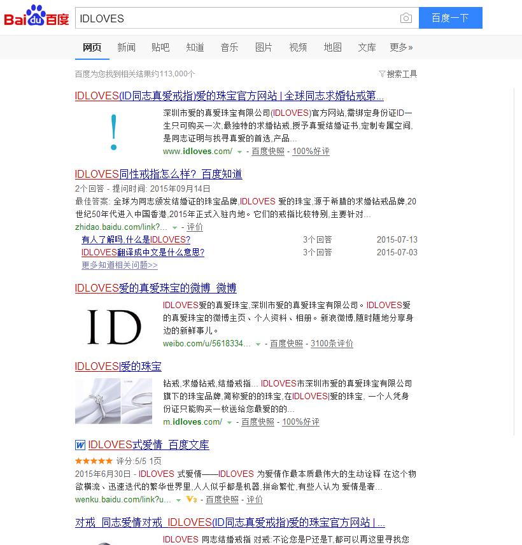The height and width of the screenshot is (545, 522).
Task: Click 100%好评 beside www.idloves.com
Action: [x=311, y=152]
